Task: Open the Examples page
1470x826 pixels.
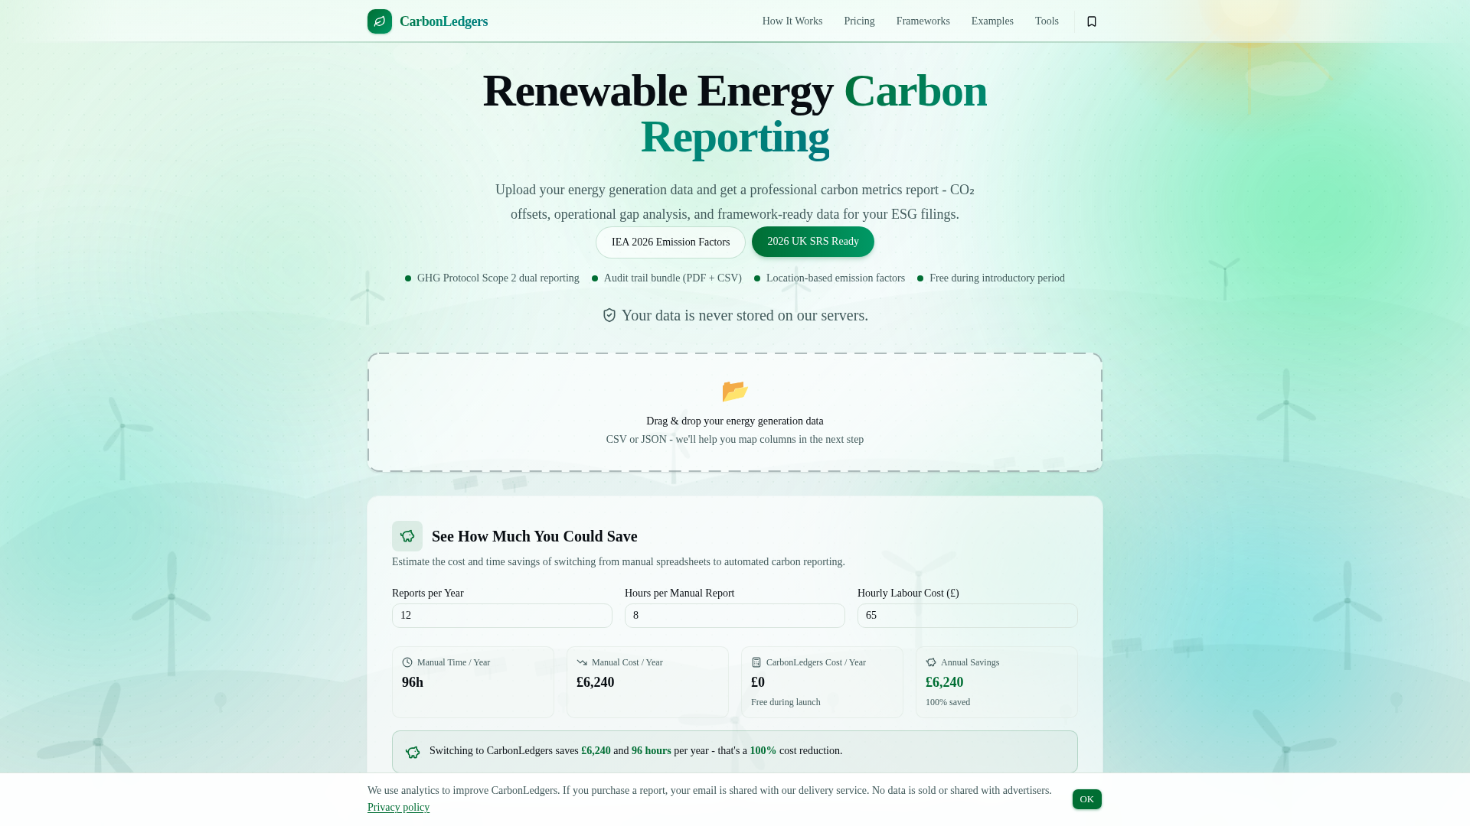Action: (992, 21)
